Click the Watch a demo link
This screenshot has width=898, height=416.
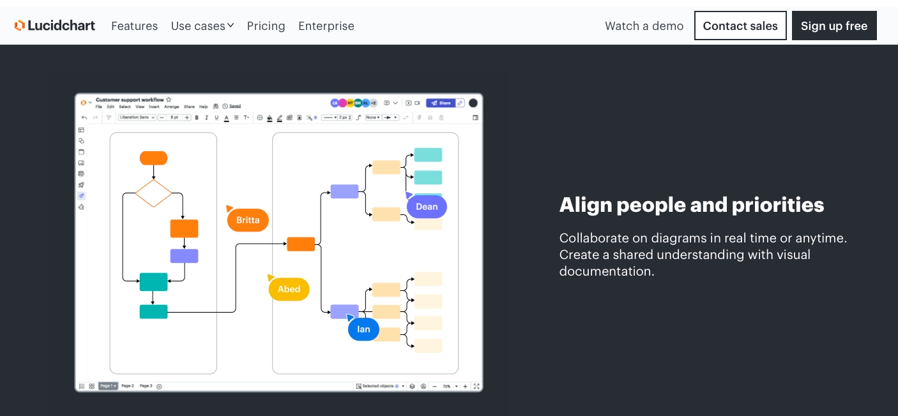point(644,26)
